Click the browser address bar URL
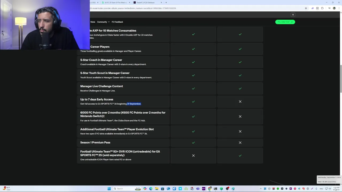This screenshot has width=342, height=192. [x=133, y=8]
